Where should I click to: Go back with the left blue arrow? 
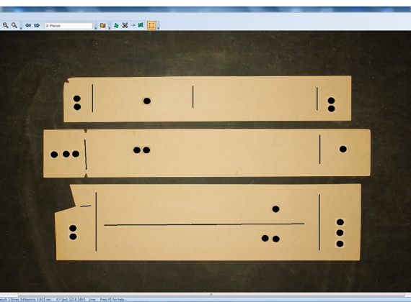point(28,25)
